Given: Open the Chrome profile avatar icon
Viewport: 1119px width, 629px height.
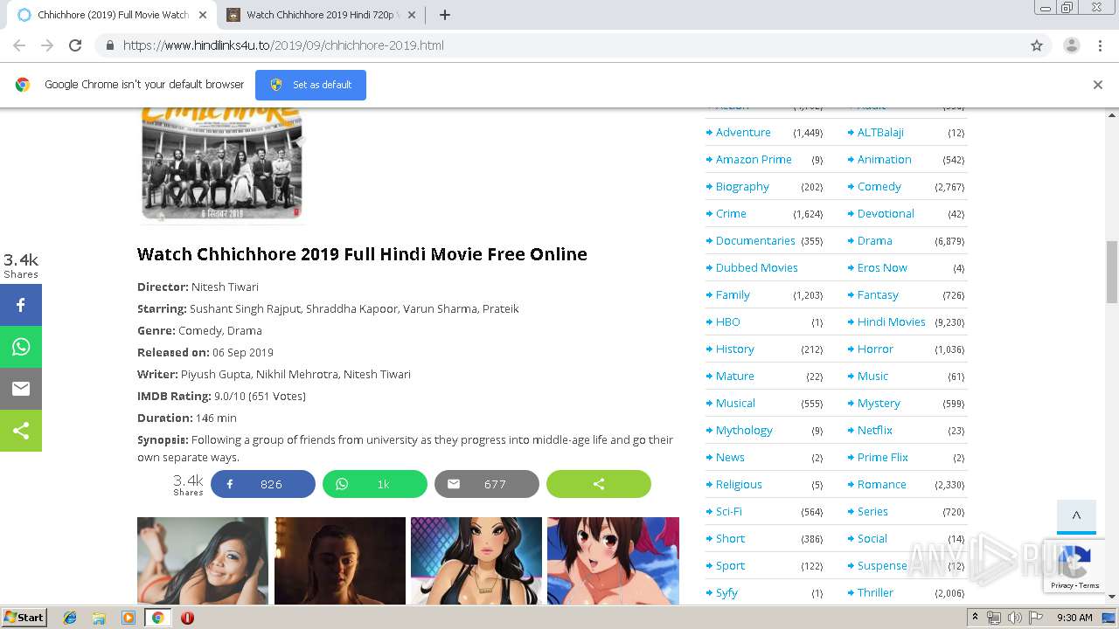Looking at the screenshot, I should pyautogui.click(x=1071, y=45).
